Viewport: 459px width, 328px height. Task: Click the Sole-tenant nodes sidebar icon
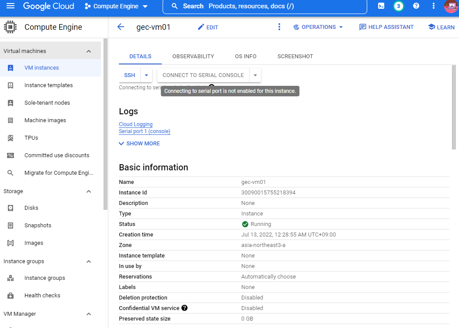coord(10,103)
